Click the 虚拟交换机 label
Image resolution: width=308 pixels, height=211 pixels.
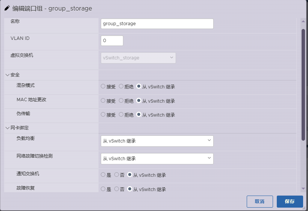point(22,55)
